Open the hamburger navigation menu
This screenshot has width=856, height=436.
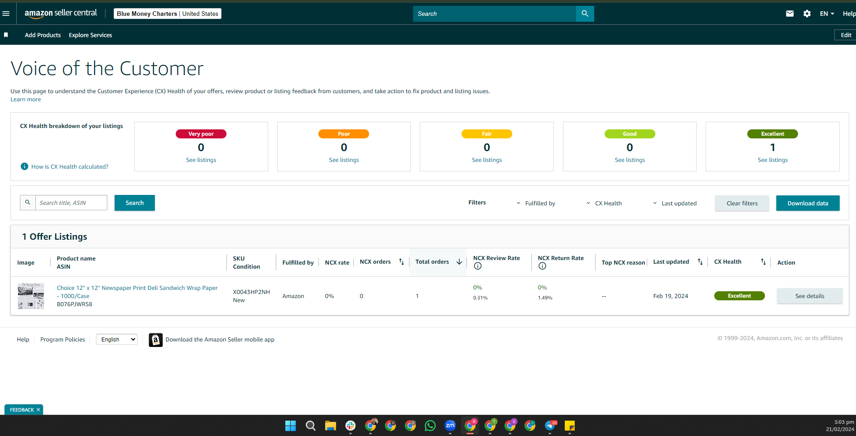pos(6,14)
